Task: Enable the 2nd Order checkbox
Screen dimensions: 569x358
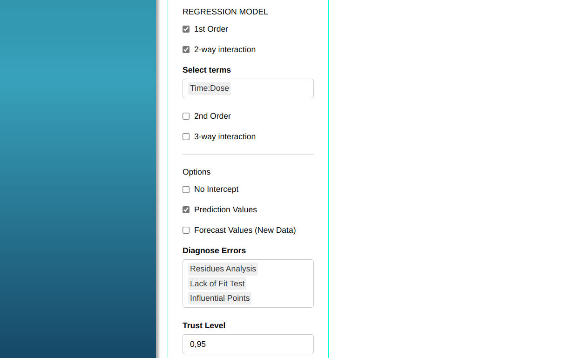Action: pyautogui.click(x=186, y=116)
